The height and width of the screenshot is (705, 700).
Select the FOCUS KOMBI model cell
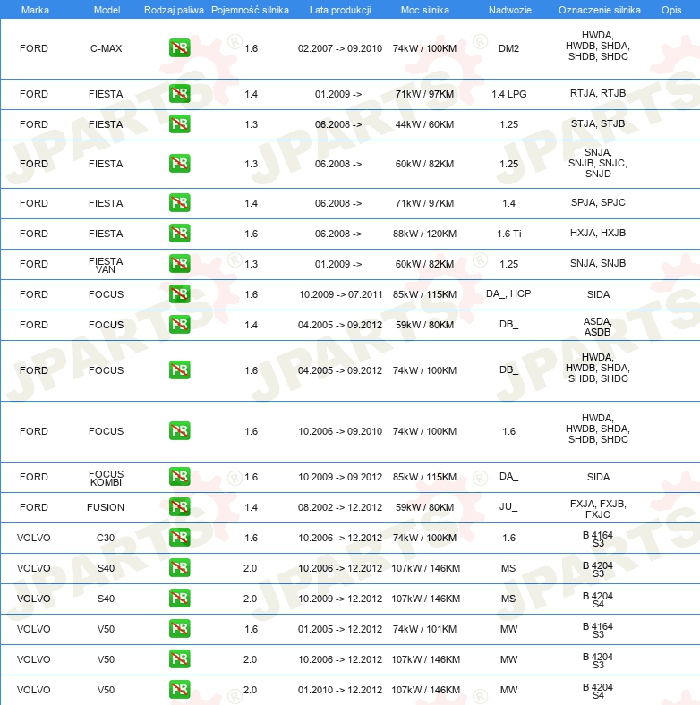(x=106, y=478)
